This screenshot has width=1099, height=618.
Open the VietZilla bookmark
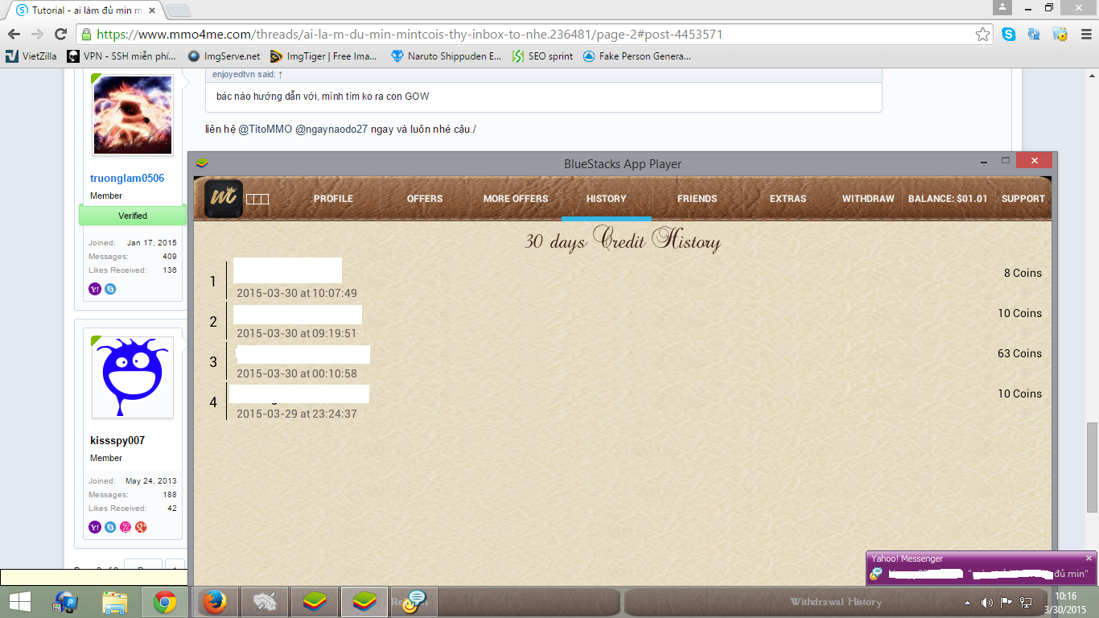click(31, 56)
